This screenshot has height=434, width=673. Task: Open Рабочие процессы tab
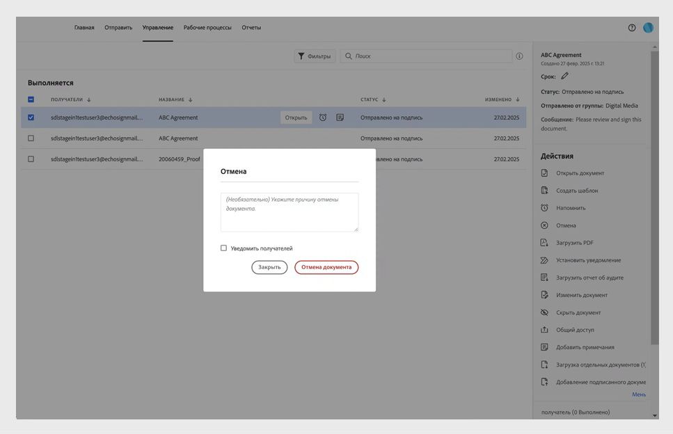click(207, 28)
